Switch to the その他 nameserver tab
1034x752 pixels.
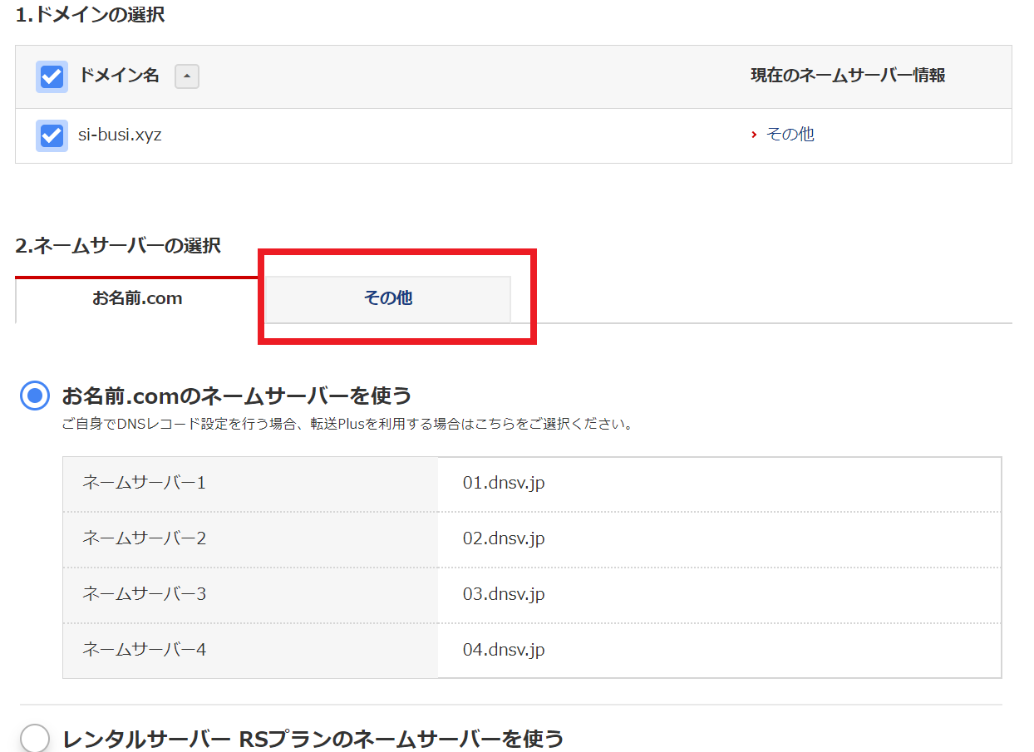387,298
